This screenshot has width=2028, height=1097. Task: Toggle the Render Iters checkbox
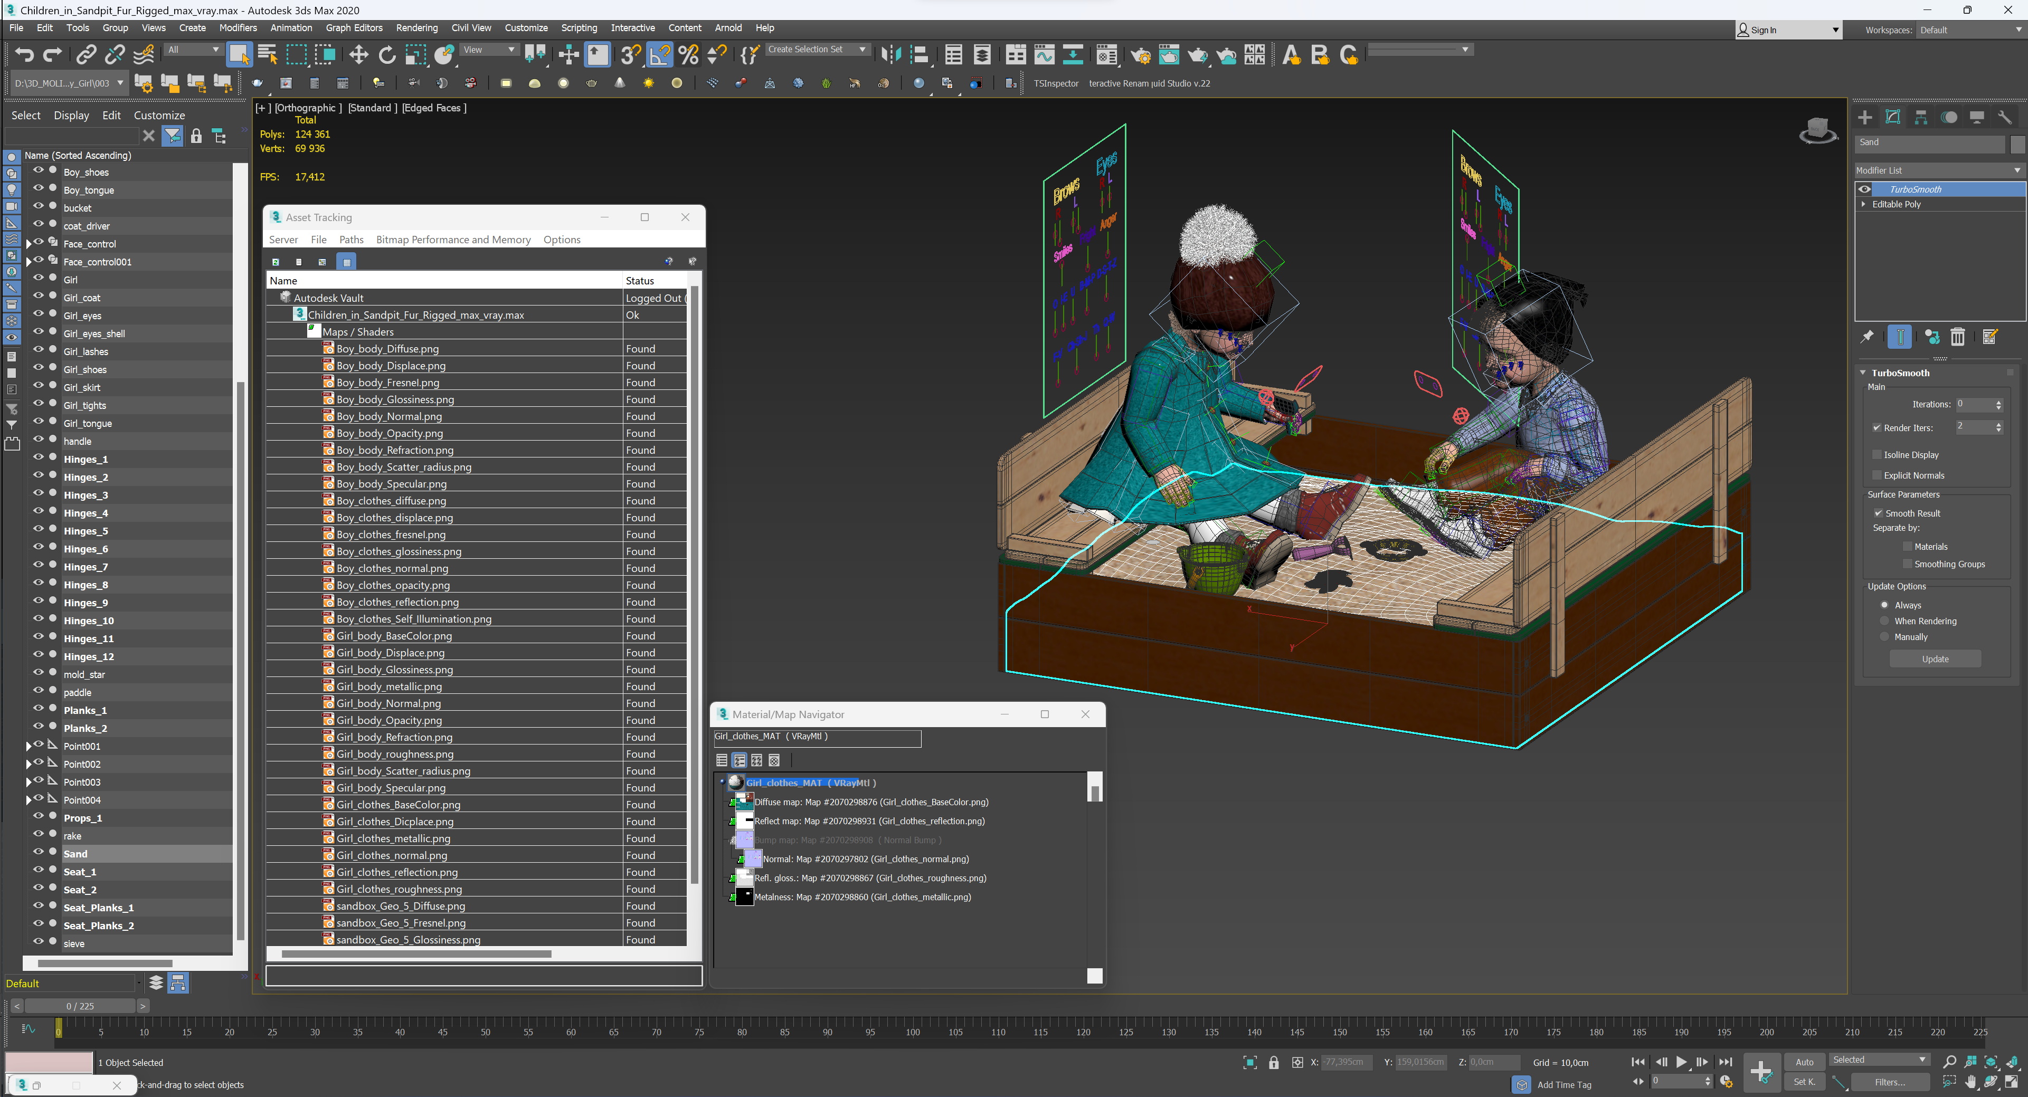click(x=1877, y=427)
